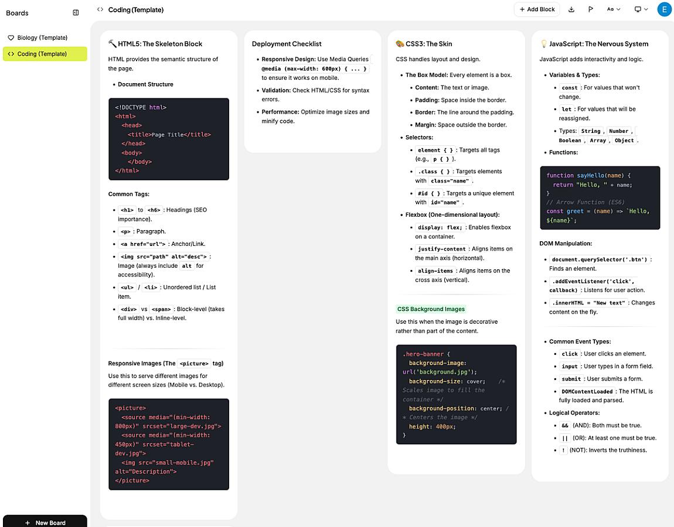Click the && (AND) operator line
This screenshot has height=527, width=674.
click(600, 426)
